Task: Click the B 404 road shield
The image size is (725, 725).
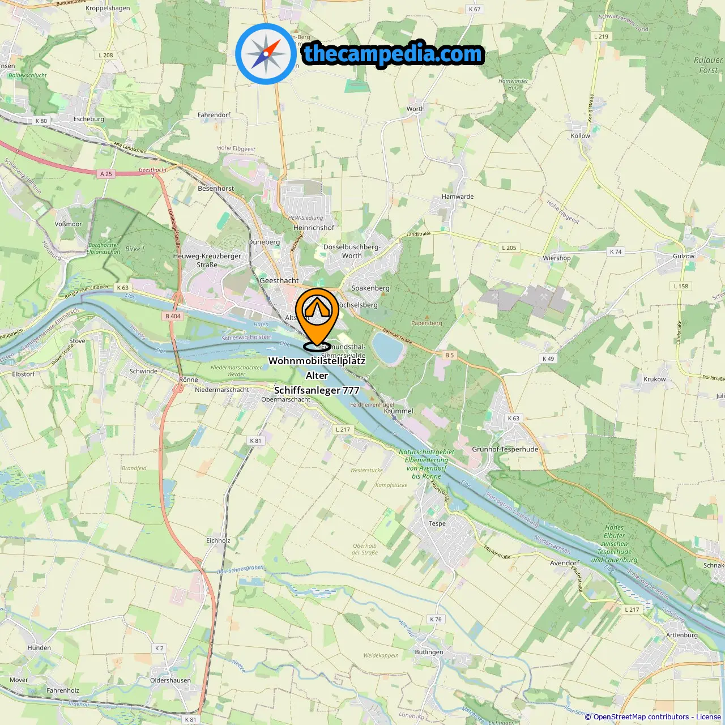Action: (x=173, y=316)
